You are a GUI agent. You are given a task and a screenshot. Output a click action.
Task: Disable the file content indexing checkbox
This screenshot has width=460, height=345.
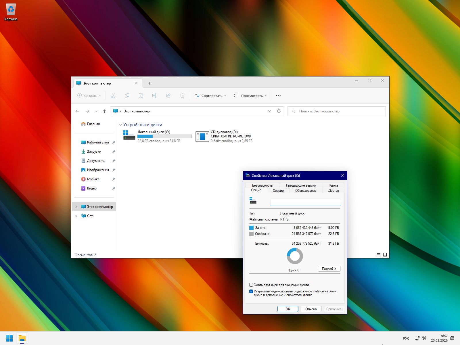(251, 291)
